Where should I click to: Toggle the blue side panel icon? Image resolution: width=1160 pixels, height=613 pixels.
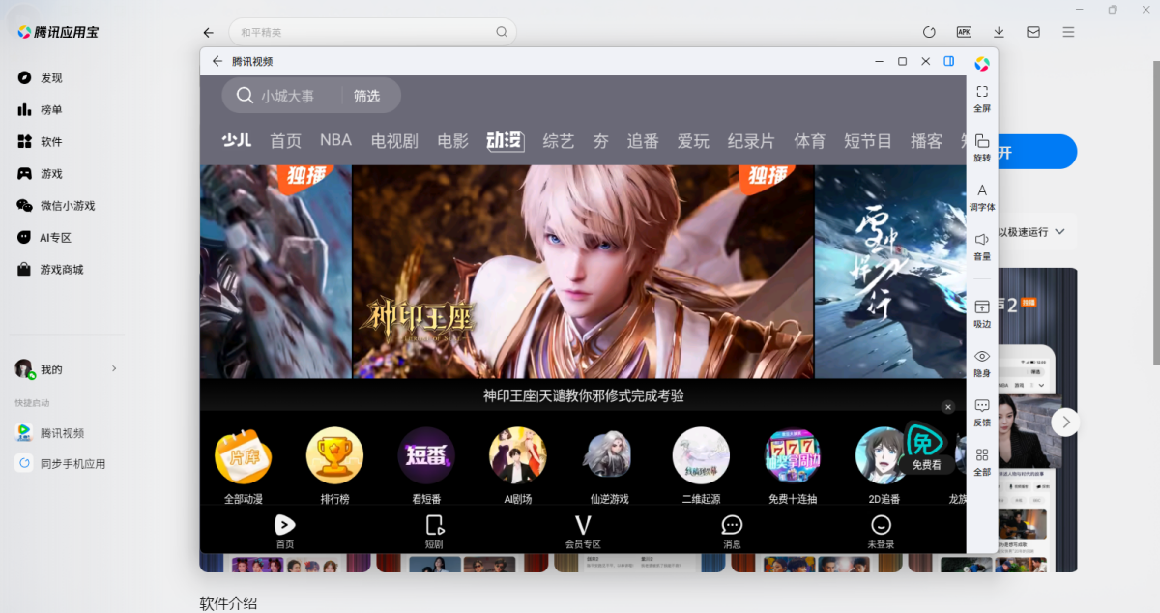point(949,61)
